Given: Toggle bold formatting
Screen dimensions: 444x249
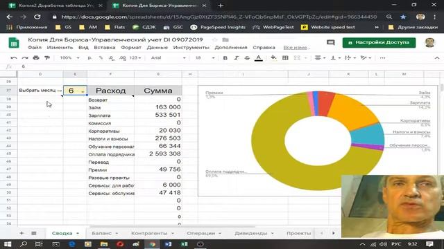Looking at the screenshot, I should tap(225, 58).
